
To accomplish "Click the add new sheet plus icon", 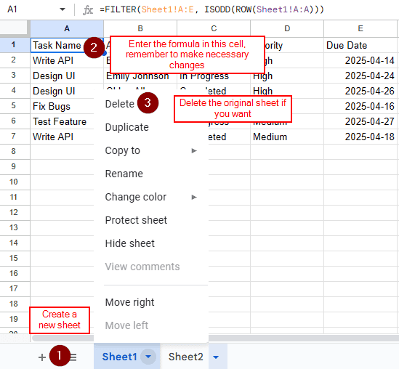I will [42, 357].
